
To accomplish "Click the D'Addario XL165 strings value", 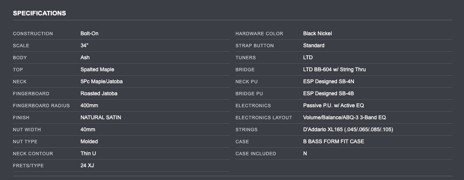I will (348, 129).
